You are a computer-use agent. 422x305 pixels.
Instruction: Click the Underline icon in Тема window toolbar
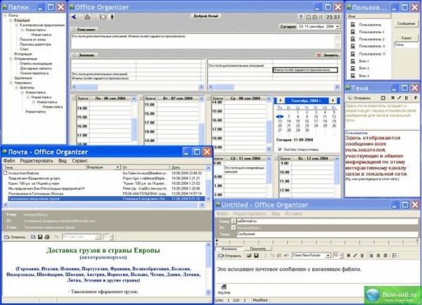pos(407,98)
